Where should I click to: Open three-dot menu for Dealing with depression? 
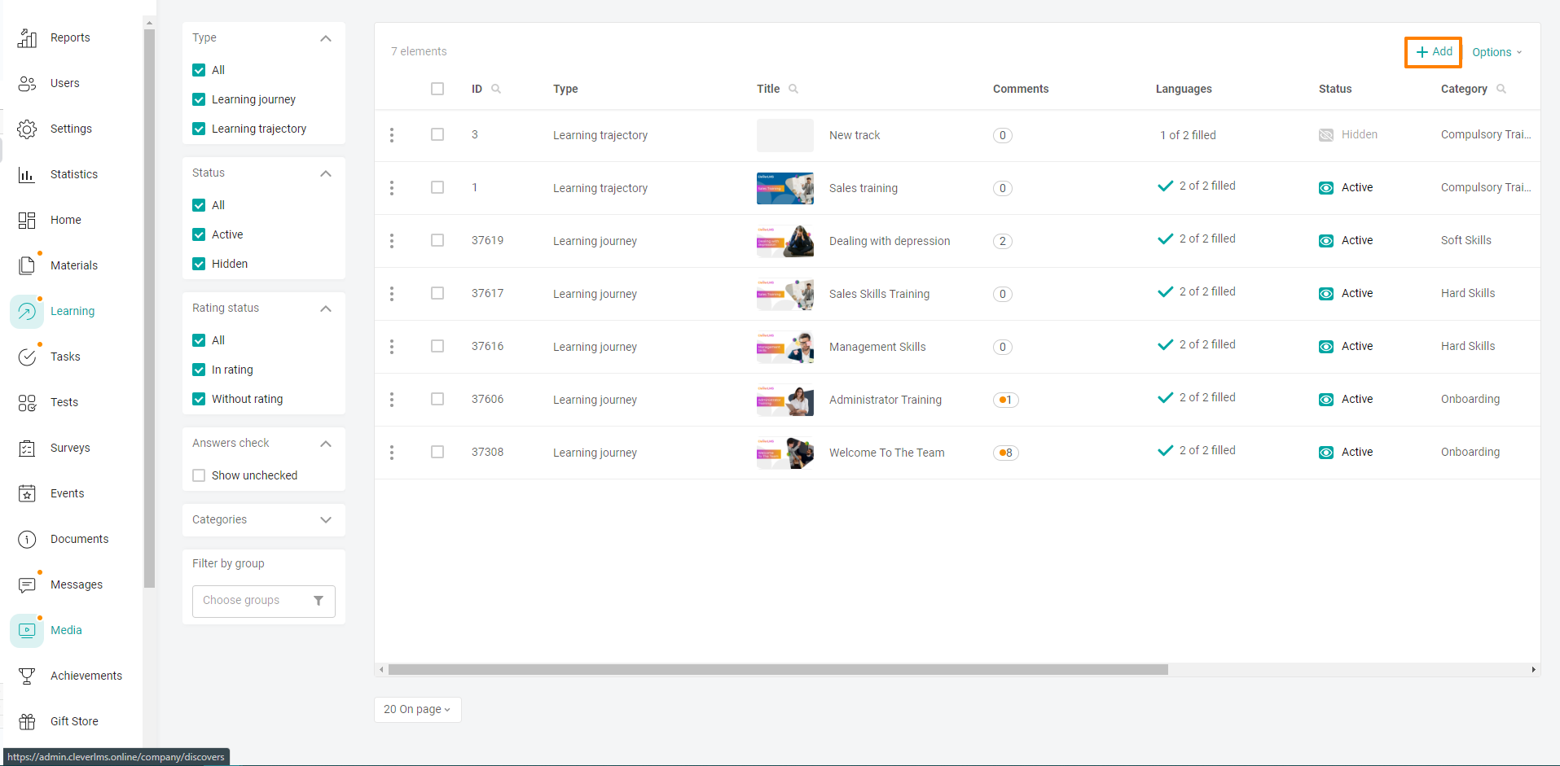click(392, 241)
